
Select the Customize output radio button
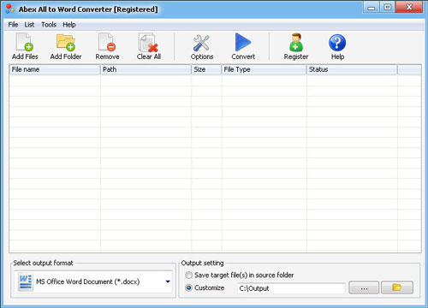point(188,287)
